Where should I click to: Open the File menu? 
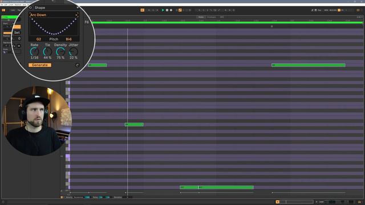pos(2,5)
